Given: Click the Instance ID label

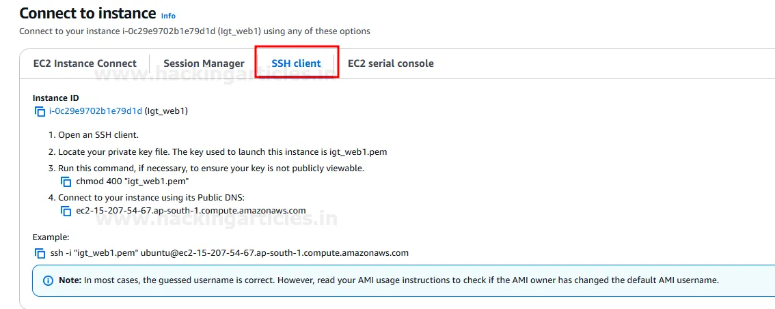Looking at the screenshot, I should (x=55, y=98).
